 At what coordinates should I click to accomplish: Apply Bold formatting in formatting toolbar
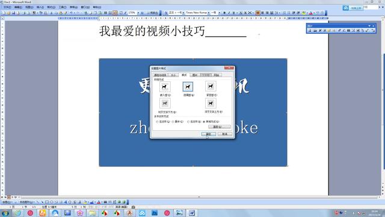225,13
